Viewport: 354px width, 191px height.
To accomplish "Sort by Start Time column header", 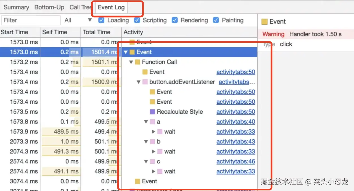I will click(20, 32).
